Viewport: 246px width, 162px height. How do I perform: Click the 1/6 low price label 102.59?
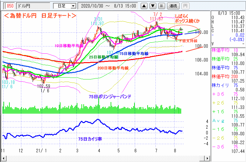point(44,86)
